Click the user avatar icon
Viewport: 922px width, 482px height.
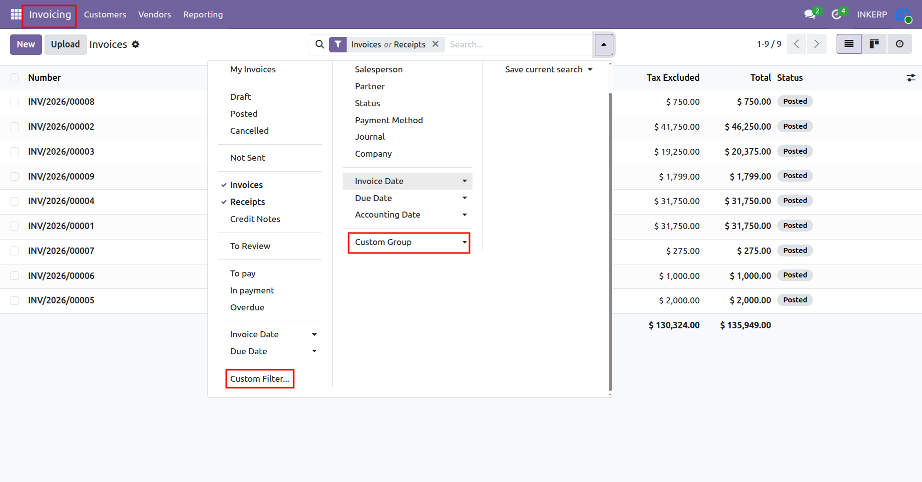[x=904, y=14]
